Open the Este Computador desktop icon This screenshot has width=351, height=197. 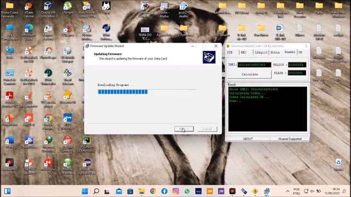click(10, 32)
